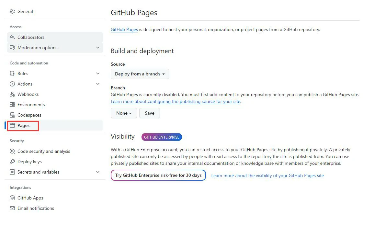Try GitHub Enterprise risk-free for 30 days
This screenshot has height=227, width=375.
158,175
